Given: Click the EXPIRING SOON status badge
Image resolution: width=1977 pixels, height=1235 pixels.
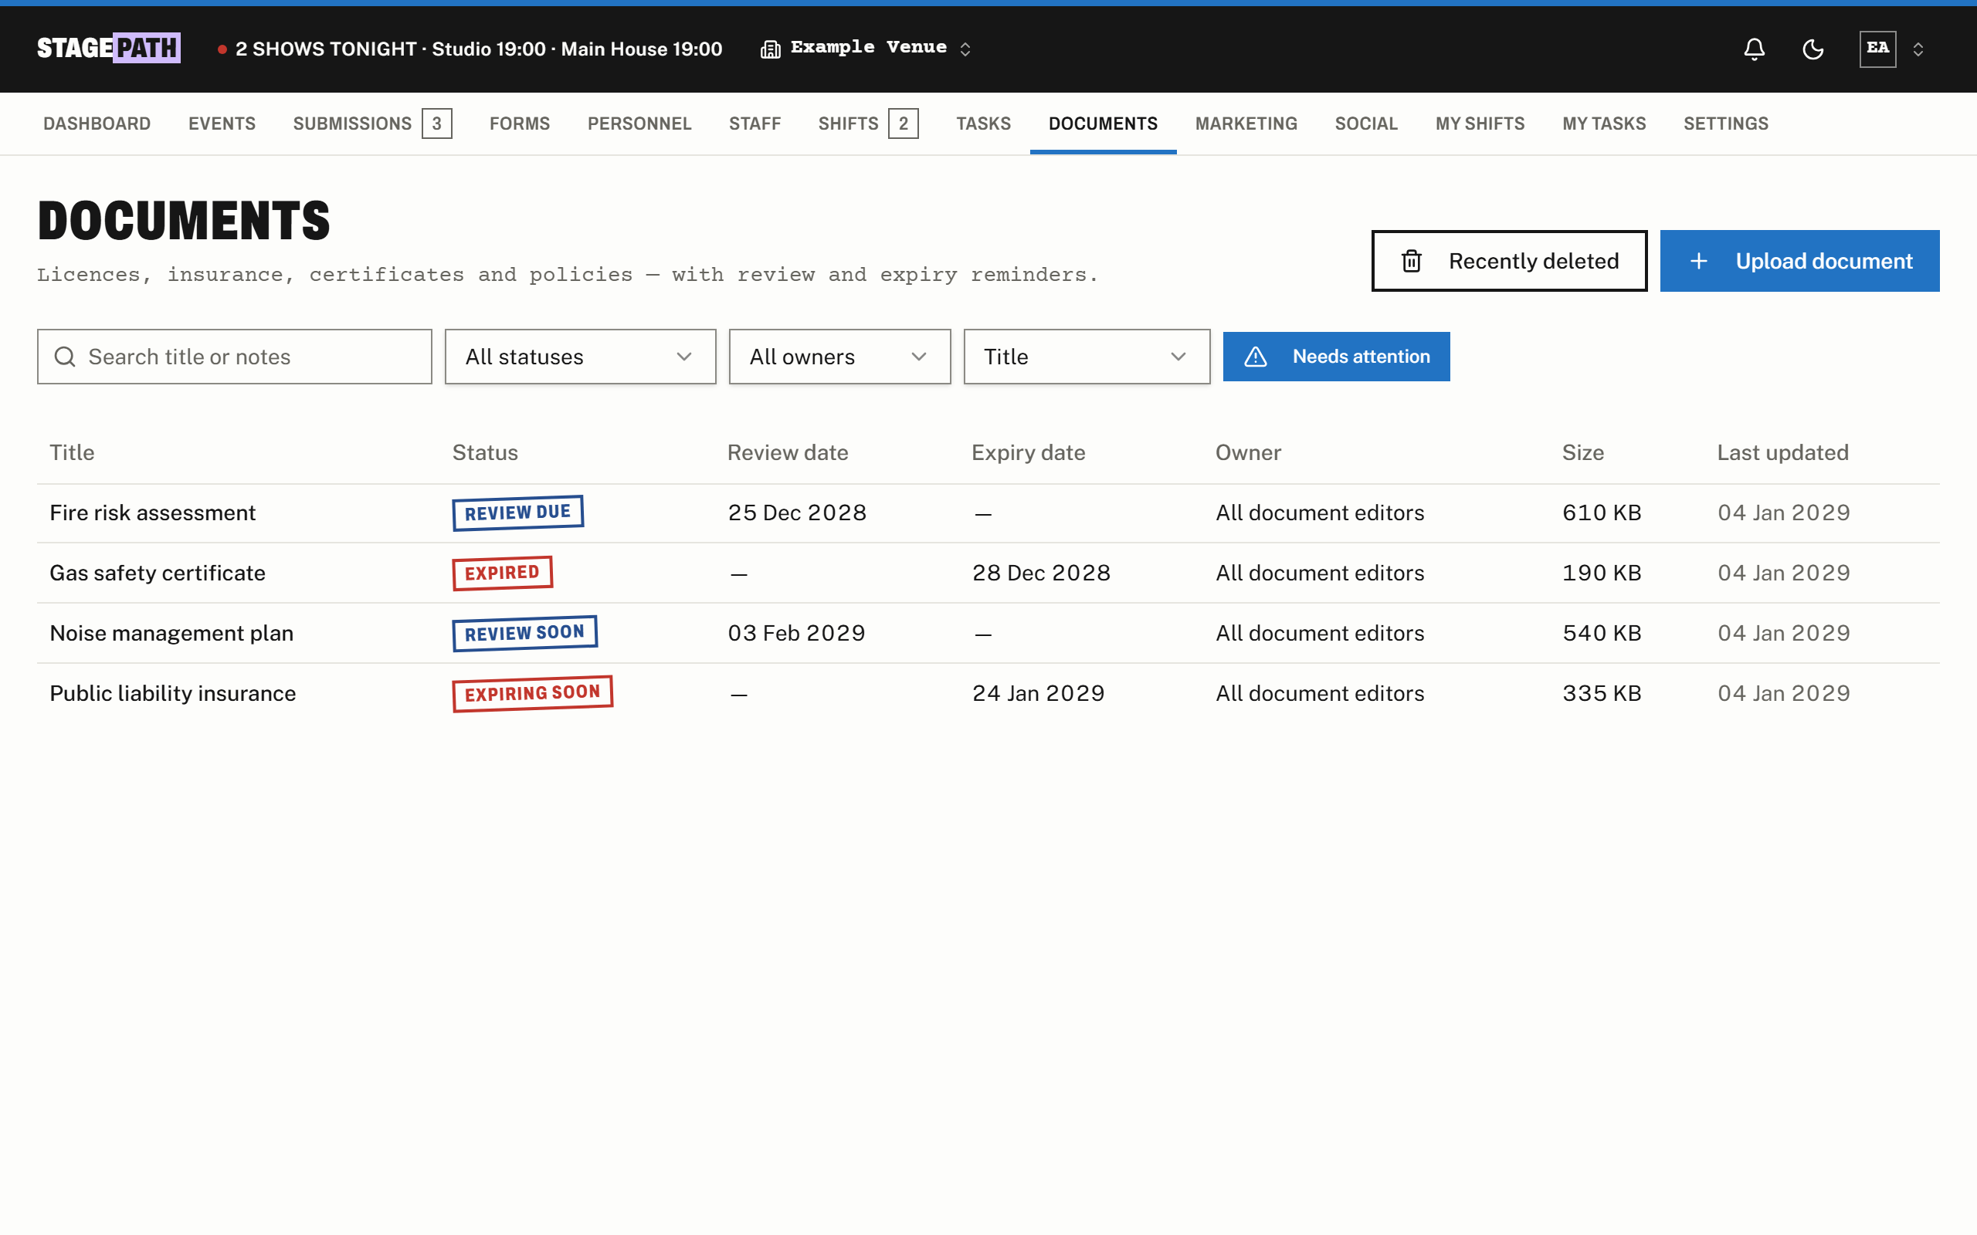Looking at the screenshot, I should tap(533, 693).
